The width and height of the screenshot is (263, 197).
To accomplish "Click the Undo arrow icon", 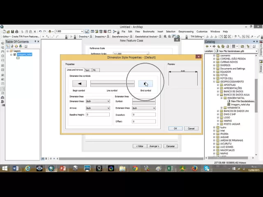I will click(x=40, y=32).
